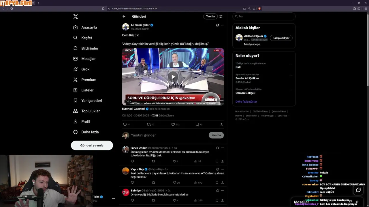The image size is (369, 207).
Task: Click Ara search field
Action: [x=264, y=16]
